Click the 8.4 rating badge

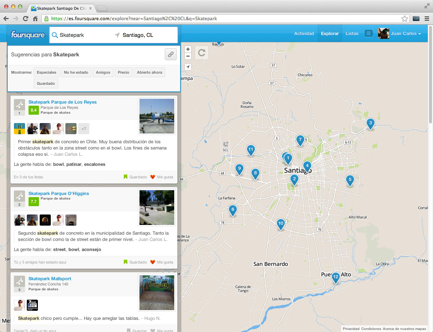(x=33, y=110)
